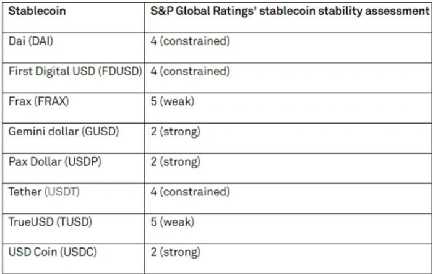Click the Stablecoin column header
This screenshot has width=433, height=274.
pos(37,11)
